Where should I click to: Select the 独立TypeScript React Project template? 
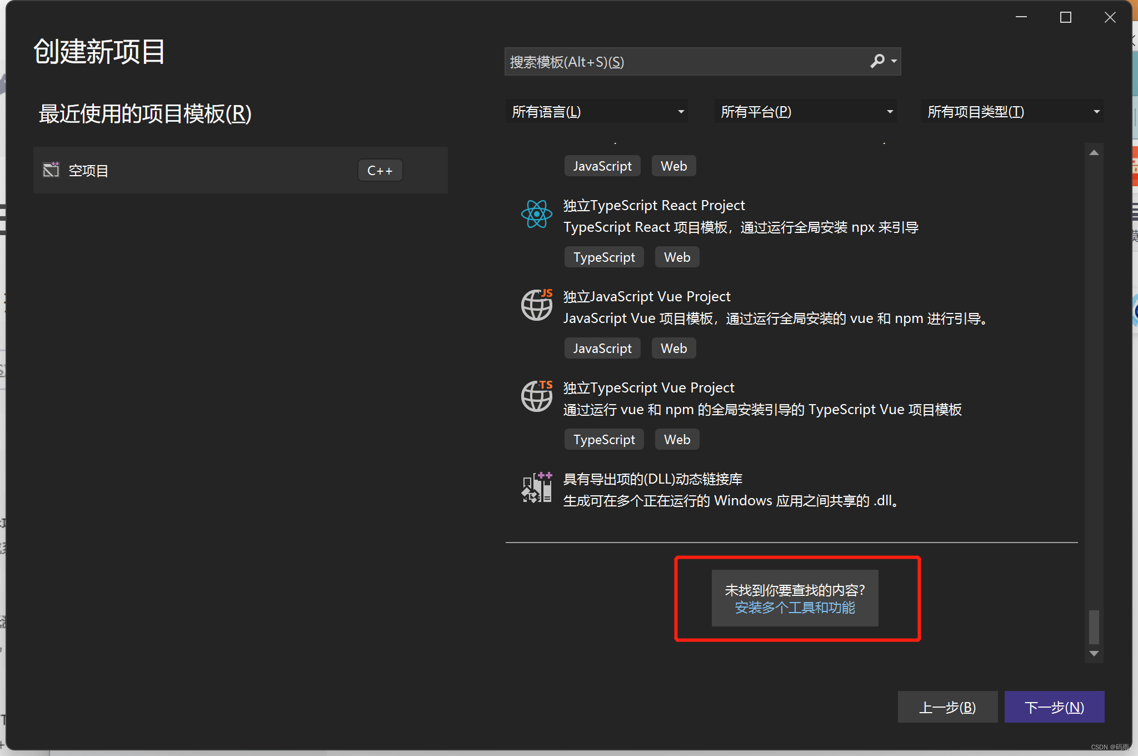(x=653, y=206)
